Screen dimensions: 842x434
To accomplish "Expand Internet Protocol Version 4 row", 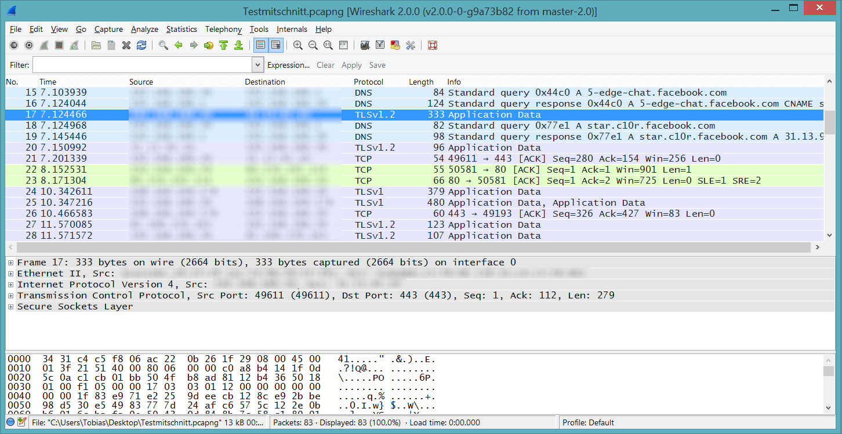I will pos(10,285).
